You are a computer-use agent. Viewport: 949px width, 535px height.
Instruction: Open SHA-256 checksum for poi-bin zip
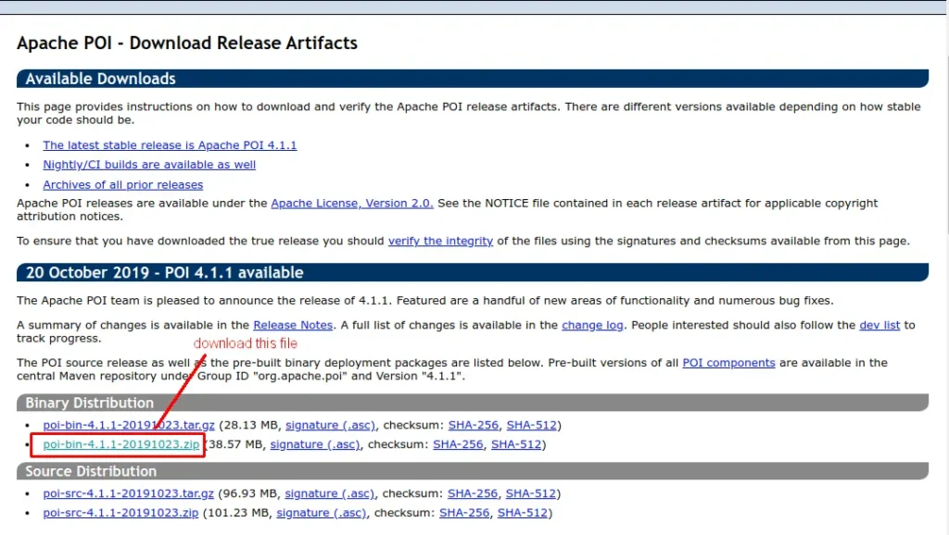458,444
